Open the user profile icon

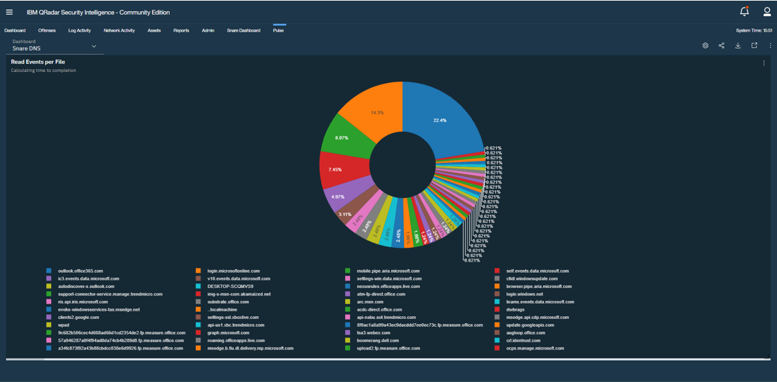coord(767,11)
